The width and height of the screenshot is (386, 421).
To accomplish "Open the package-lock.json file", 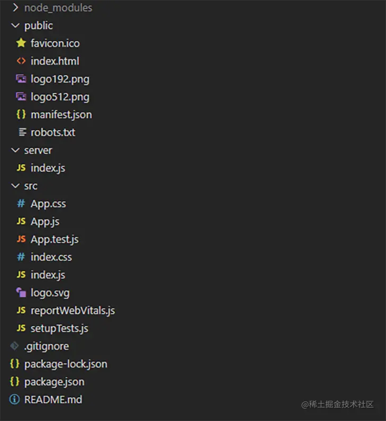I will tap(66, 364).
